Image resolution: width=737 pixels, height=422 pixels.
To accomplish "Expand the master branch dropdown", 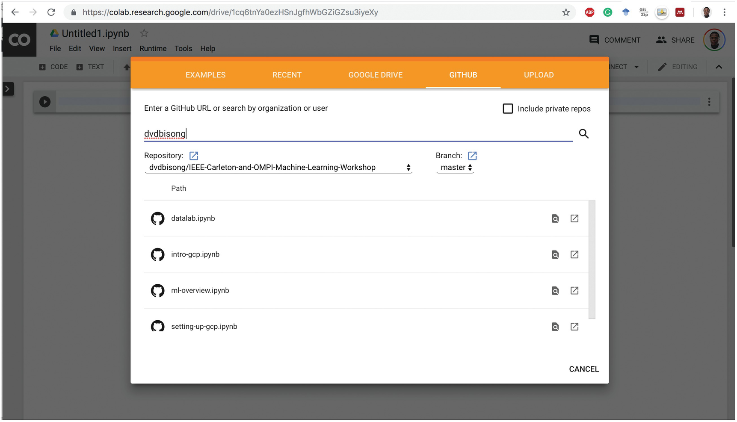I will tap(456, 168).
